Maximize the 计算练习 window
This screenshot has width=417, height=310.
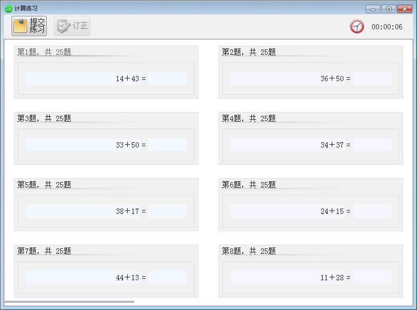pyautogui.click(x=389, y=9)
